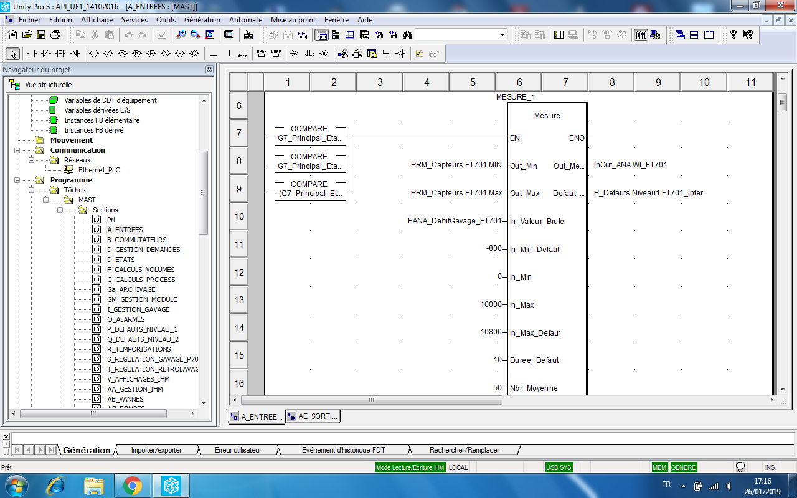The width and height of the screenshot is (797, 498).
Task: Open the O_ALARMES section
Action: click(x=125, y=319)
